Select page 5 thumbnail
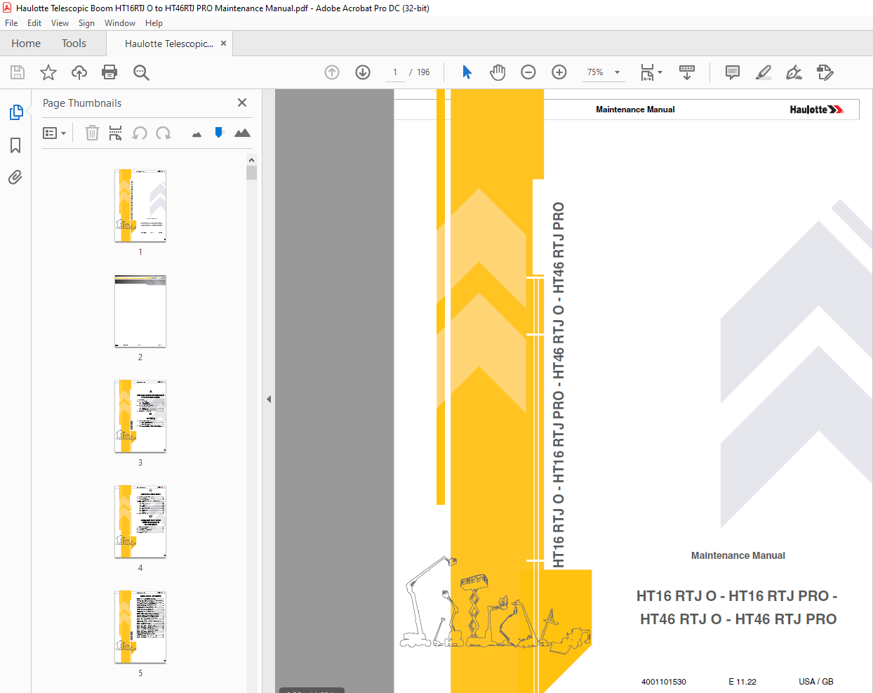The image size is (873, 693). pos(140,627)
